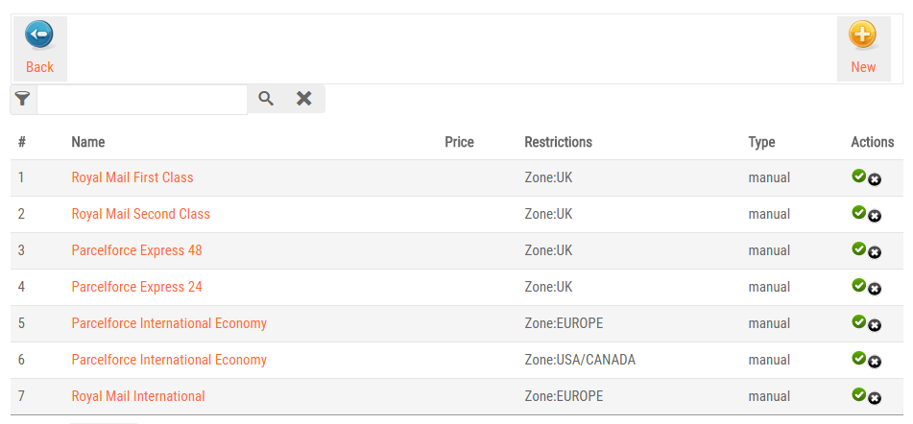This screenshot has width=913, height=424.
Task: Delete Royal Mail First Class row
Action: coord(875,180)
